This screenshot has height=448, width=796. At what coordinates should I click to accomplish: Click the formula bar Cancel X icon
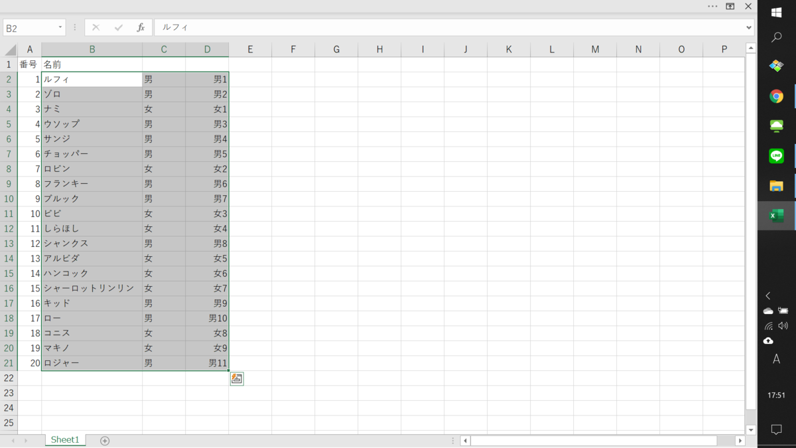pos(96,27)
